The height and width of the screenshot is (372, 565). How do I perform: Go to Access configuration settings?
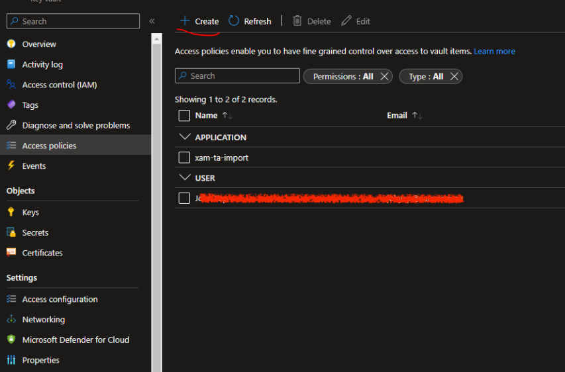60,299
